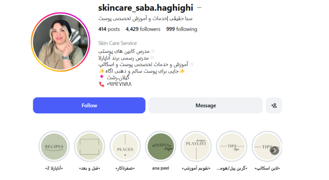Screen dimensions: 329x180
Task: Click the phone number in bio
Action: 119,84
